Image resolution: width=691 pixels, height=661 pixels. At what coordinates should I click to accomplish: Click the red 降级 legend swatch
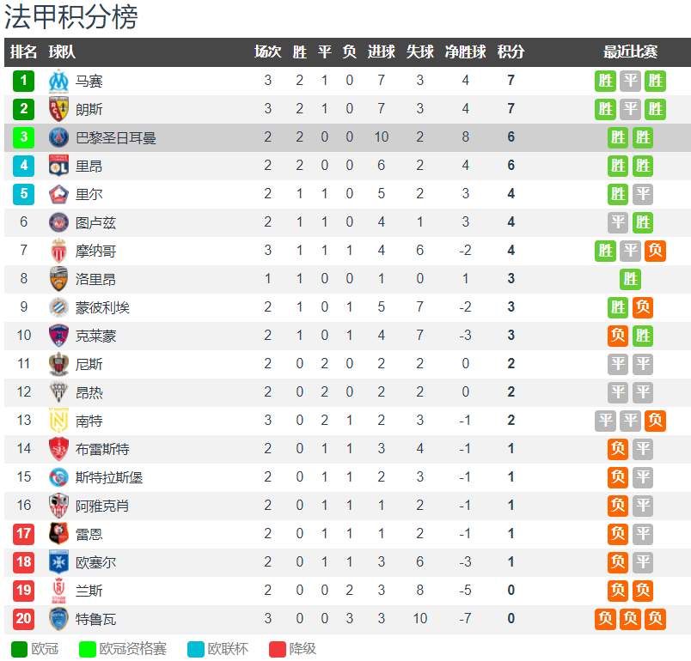coord(278,649)
